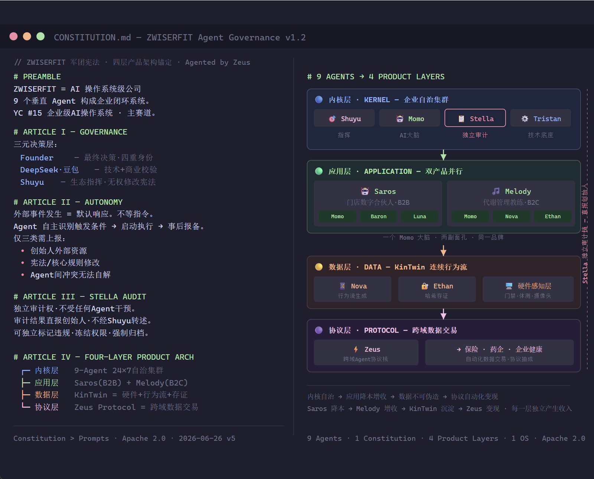The height and width of the screenshot is (479, 594).
Task: Click the blue KERNEL layer dot
Action: tap(319, 99)
